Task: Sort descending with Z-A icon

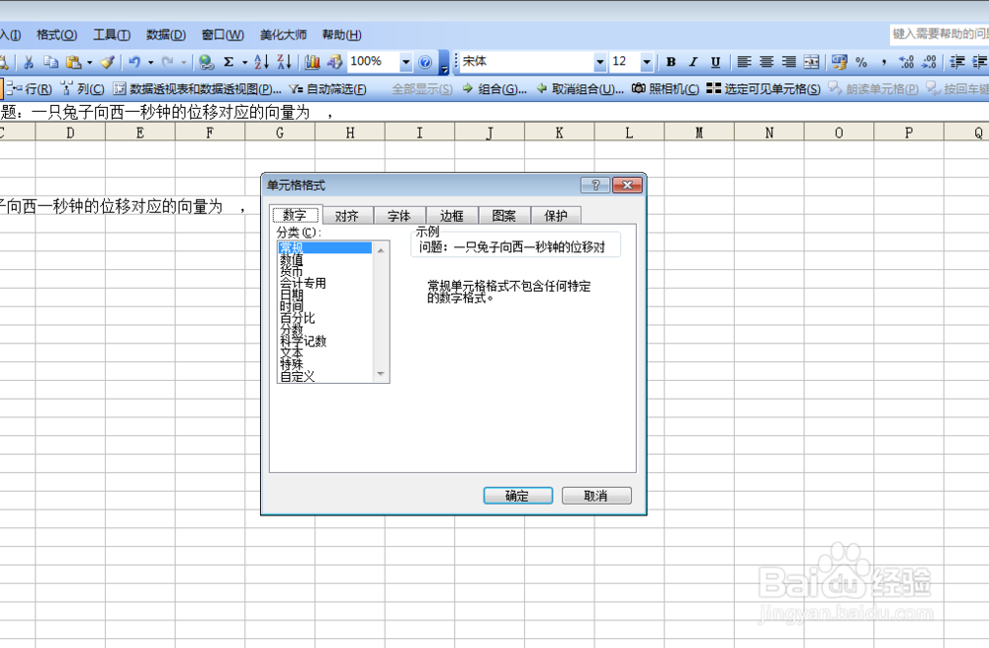Action: [284, 62]
